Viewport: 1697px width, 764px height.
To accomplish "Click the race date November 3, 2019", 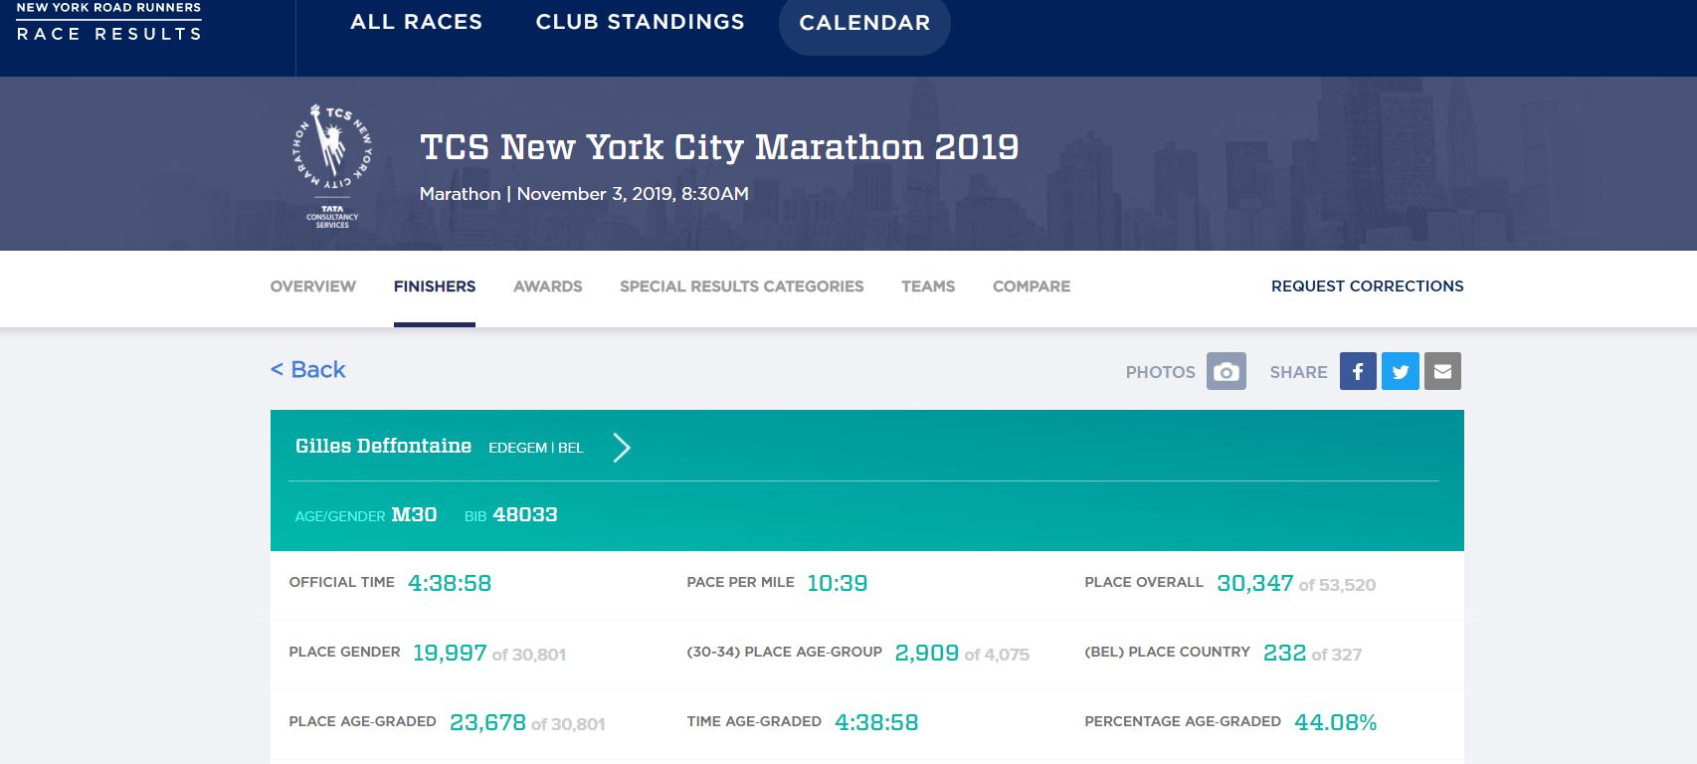I will pyautogui.click(x=595, y=194).
